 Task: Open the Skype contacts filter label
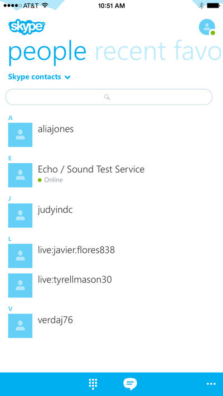click(35, 77)
